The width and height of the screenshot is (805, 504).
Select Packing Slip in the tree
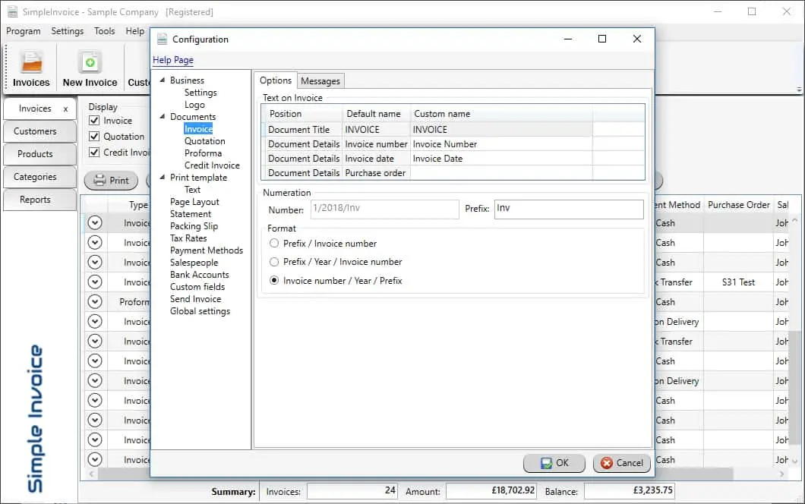pos(194,226)
